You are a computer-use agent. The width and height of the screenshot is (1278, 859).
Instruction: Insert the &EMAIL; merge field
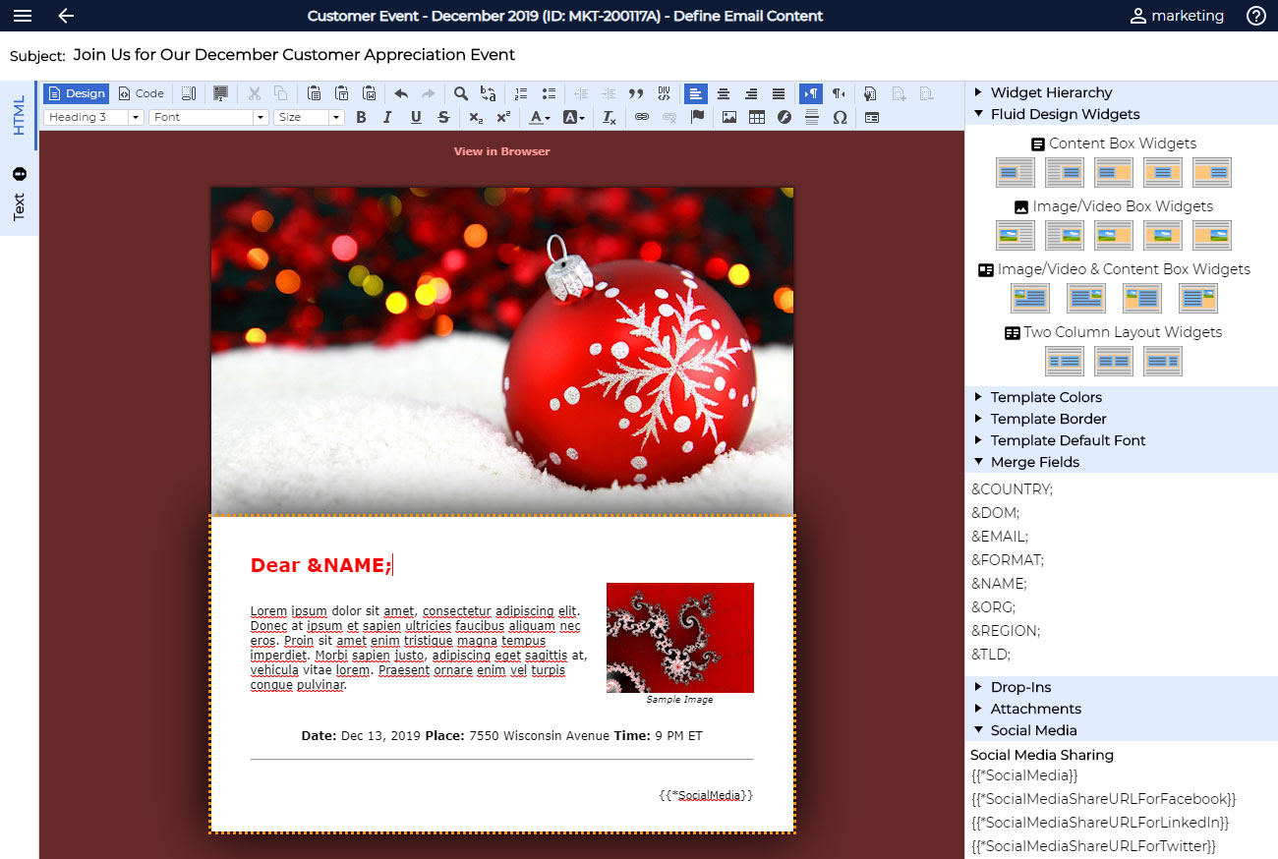coord(1000,537)
